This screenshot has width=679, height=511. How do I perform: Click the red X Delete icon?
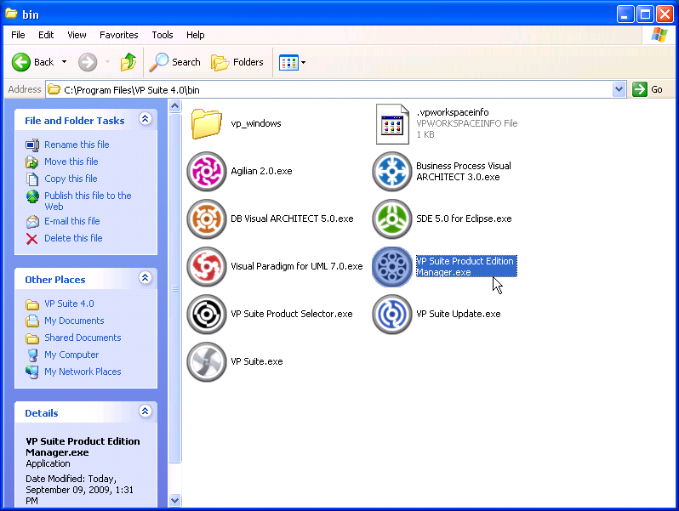(x=31, y=239)
